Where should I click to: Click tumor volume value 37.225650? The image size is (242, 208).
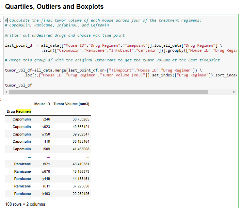point(81,186)
